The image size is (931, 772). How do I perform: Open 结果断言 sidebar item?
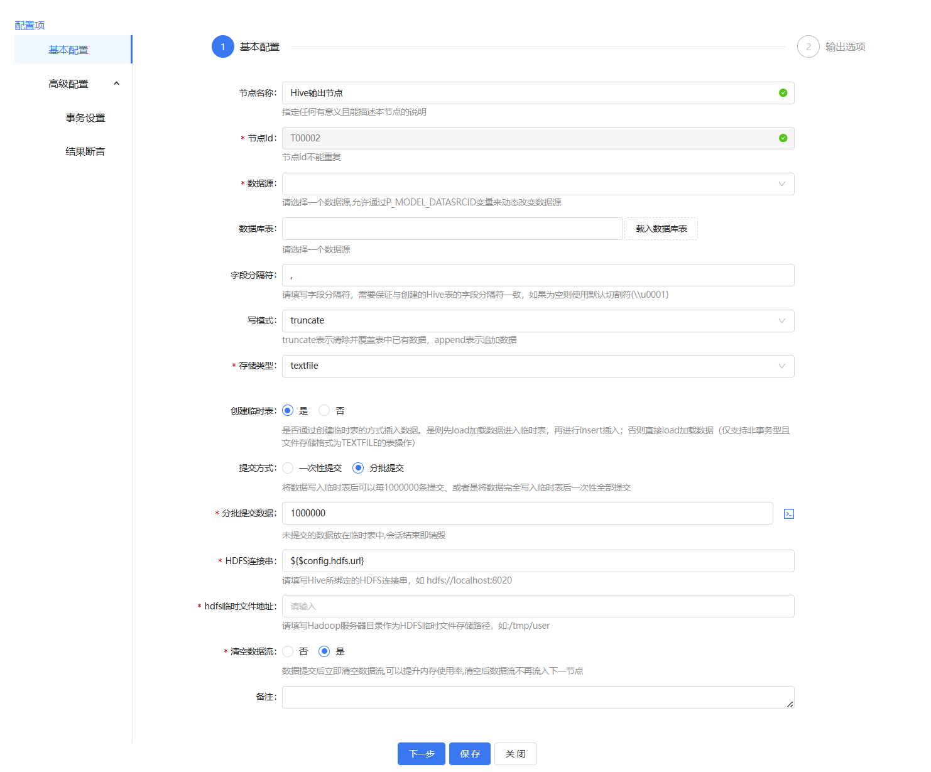pos(85,152)
